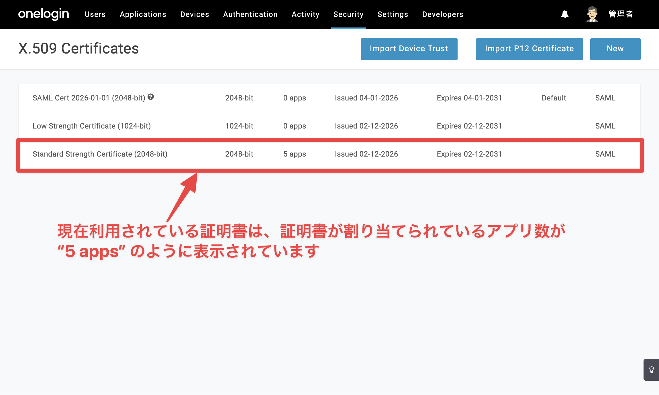Click 0 apps in Low Strength row
Viewport: 659px width, 395px height.
coord(295,126)
